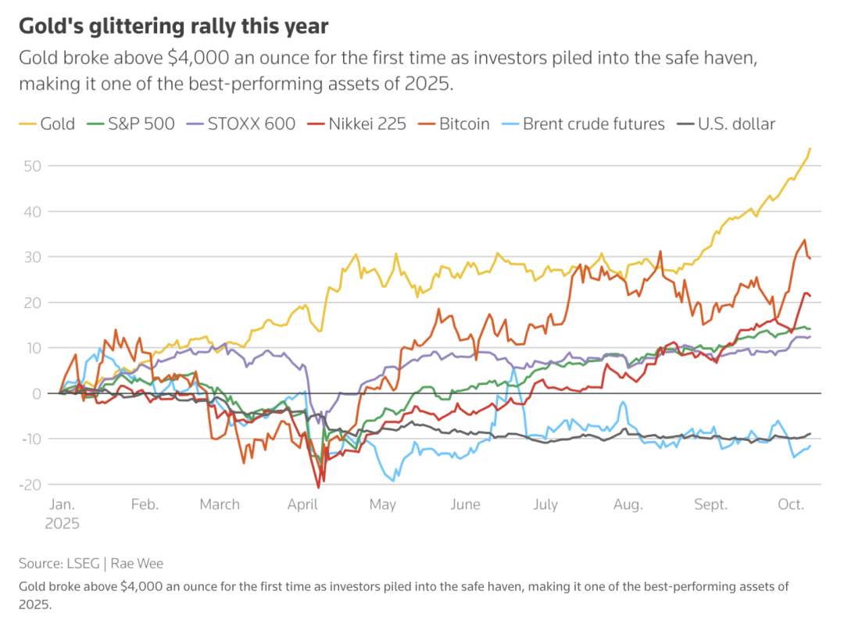Viewport: 844px width, 631px height.
Task: Click the yellow Gold legend line swatch
Action: 27,124
